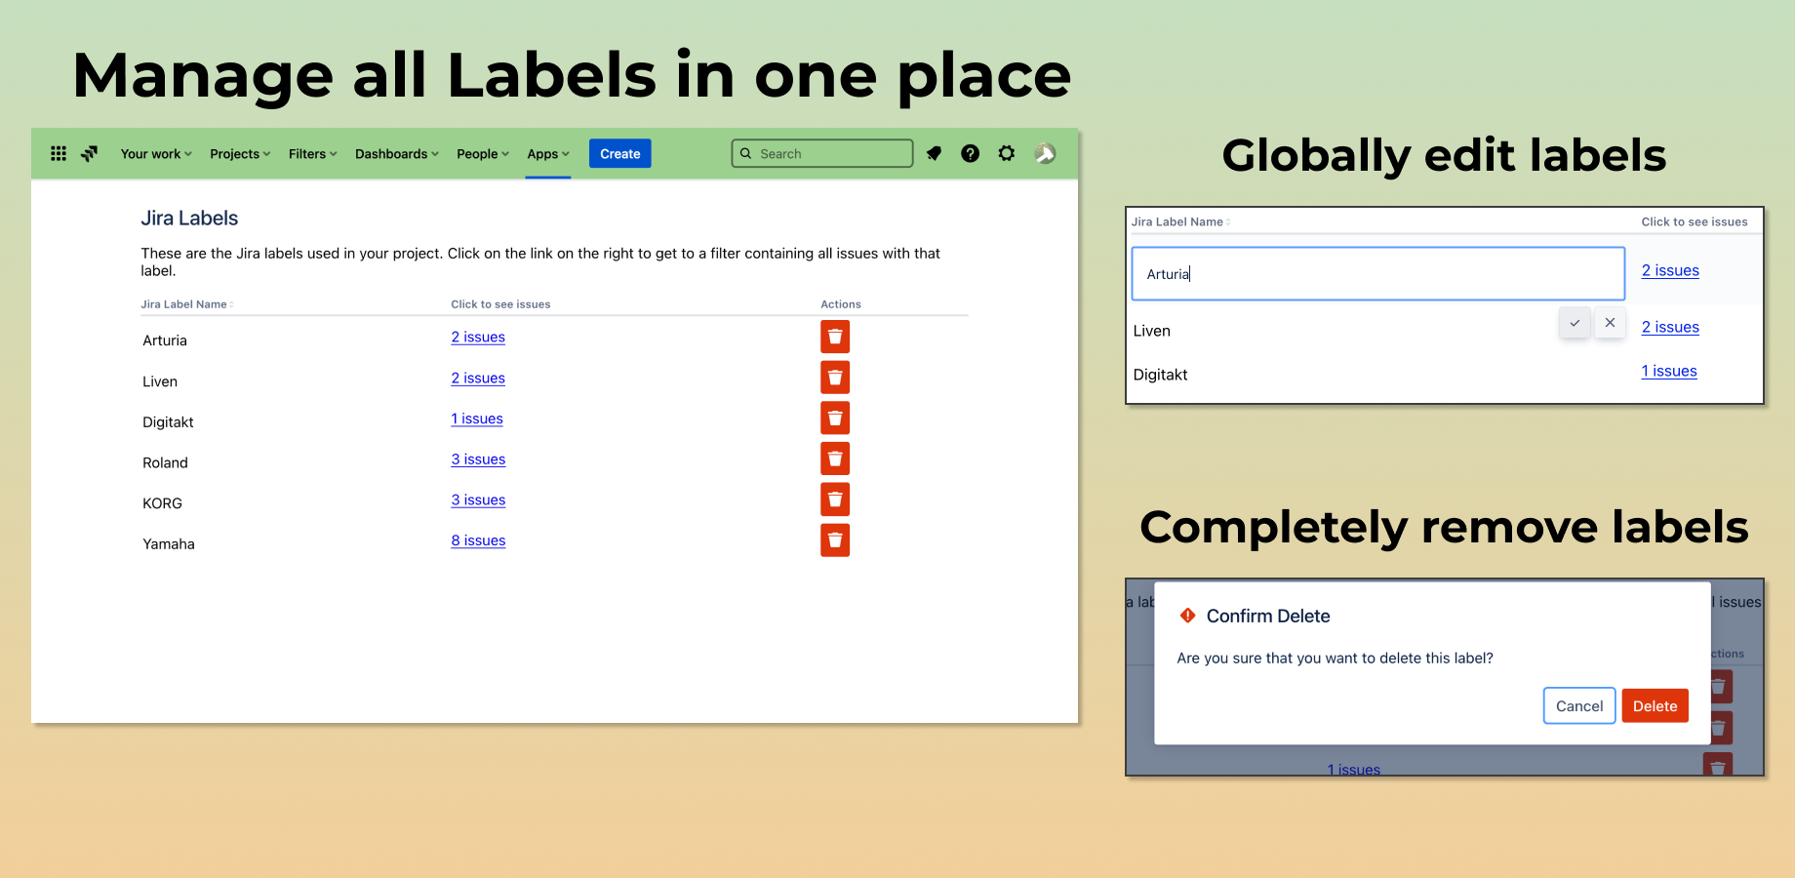
Task: Open 2 issues link beside Arturia edit field
Action: point(1670,271)
